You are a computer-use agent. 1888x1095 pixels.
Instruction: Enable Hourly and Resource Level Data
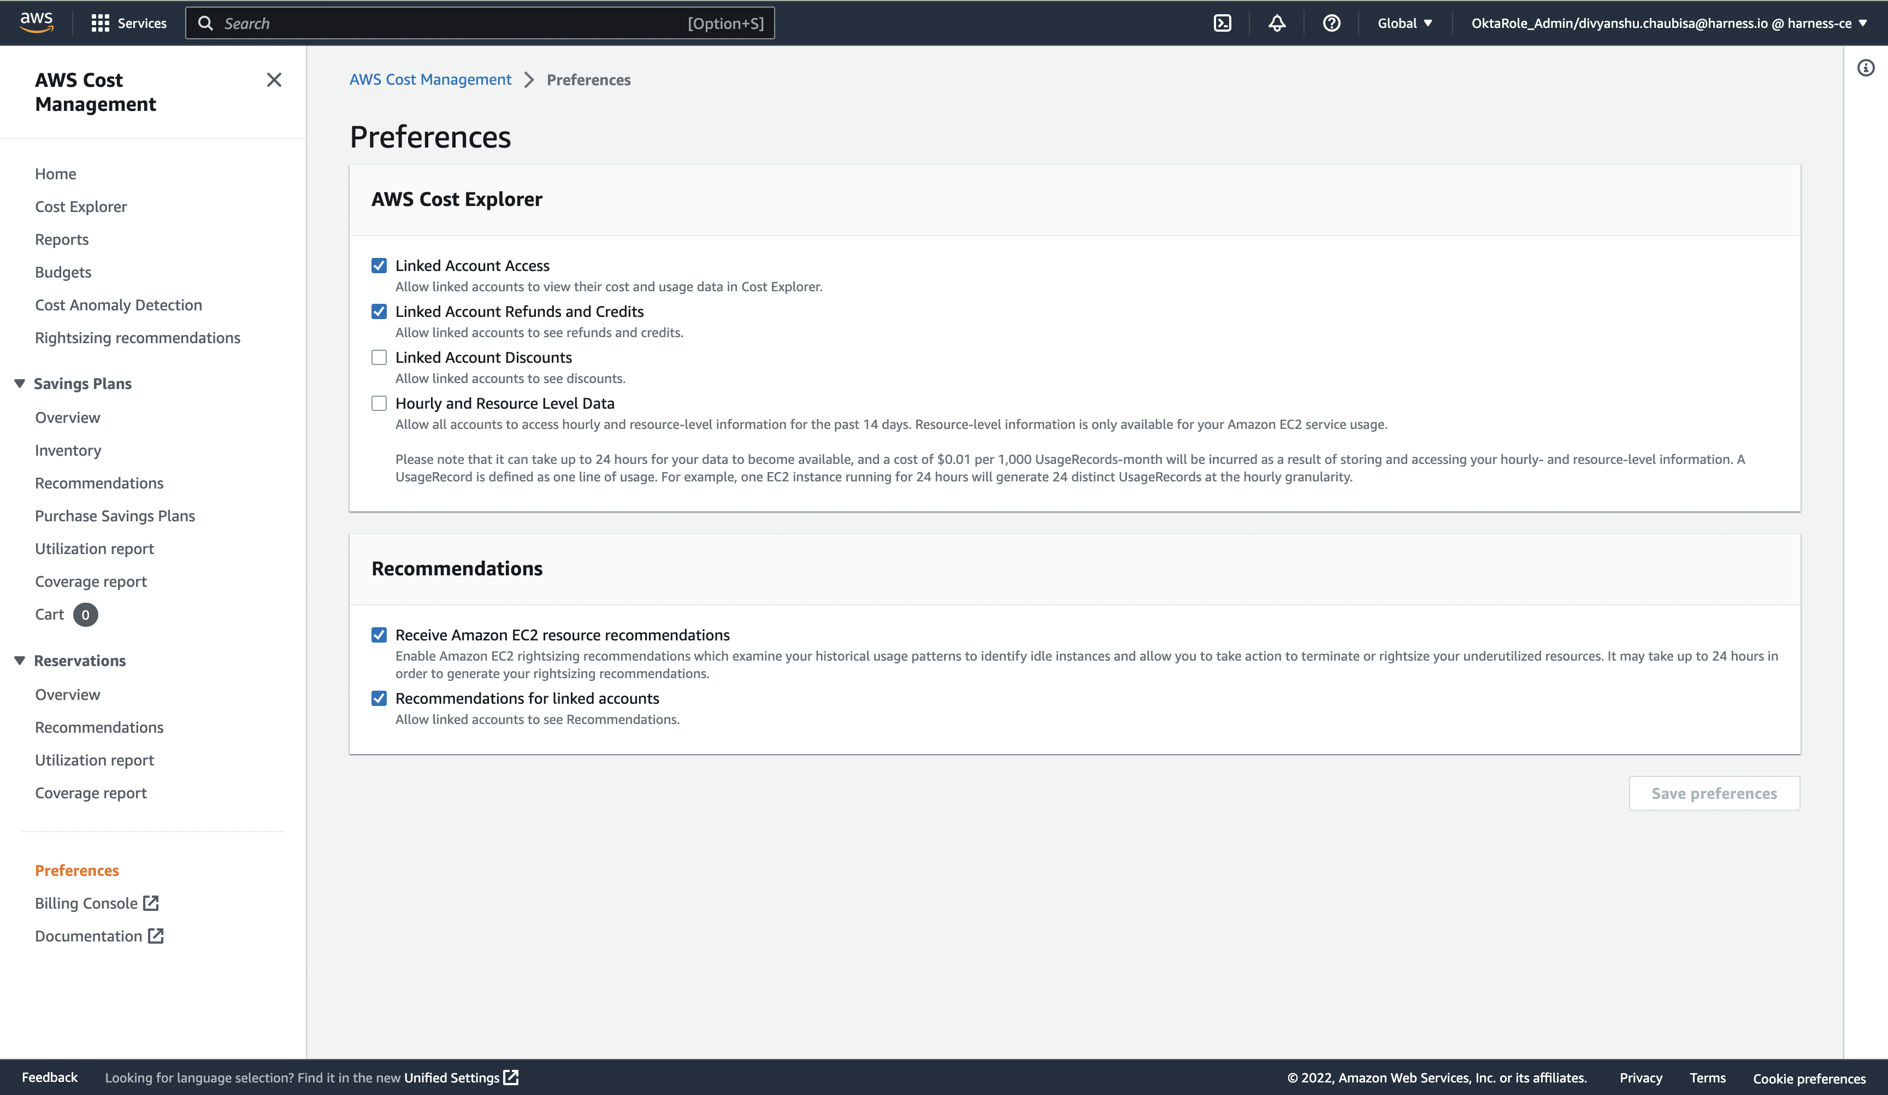click(x=379, y=403)
